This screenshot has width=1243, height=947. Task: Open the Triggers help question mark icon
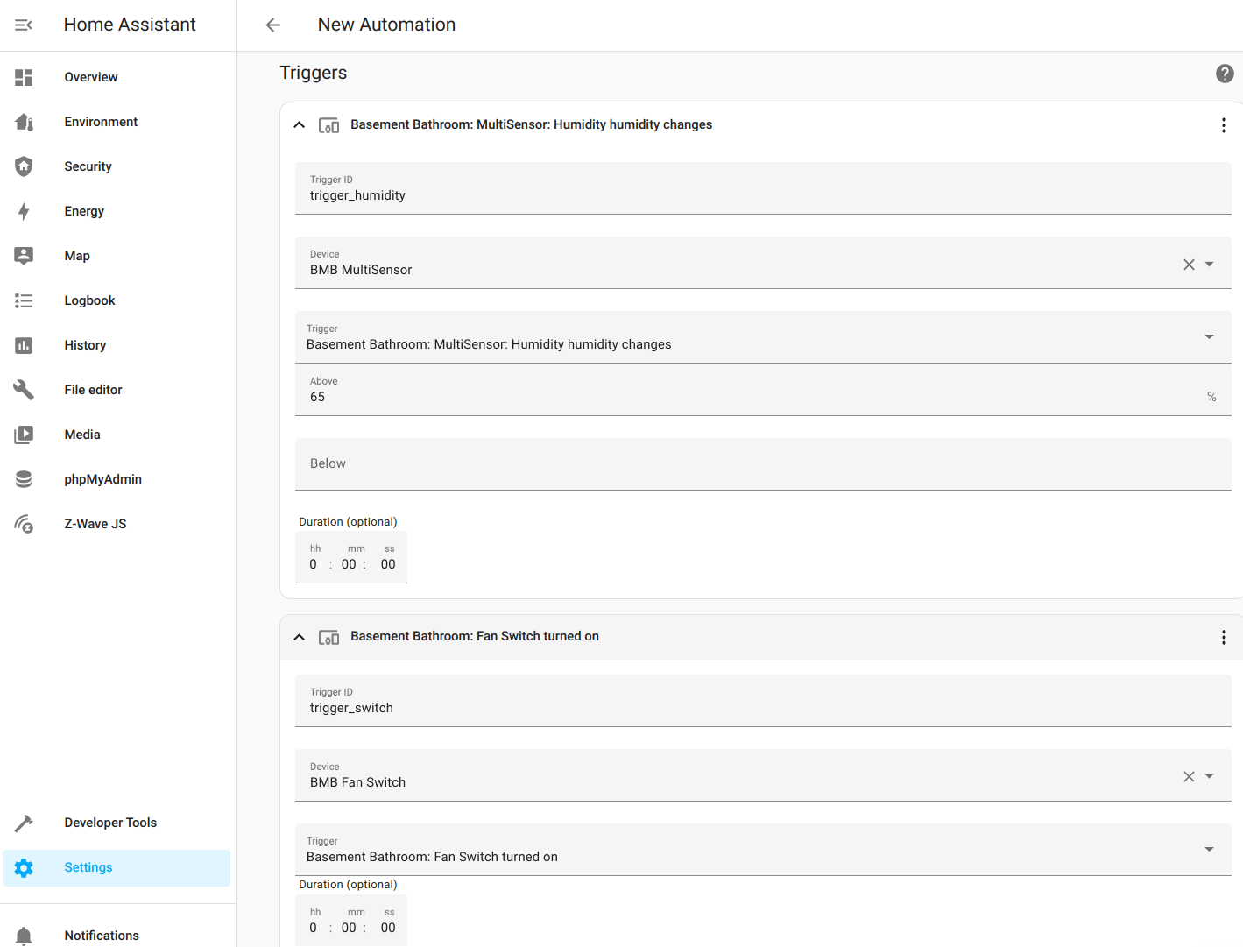pyautogui.click(x=1225, y=74)
